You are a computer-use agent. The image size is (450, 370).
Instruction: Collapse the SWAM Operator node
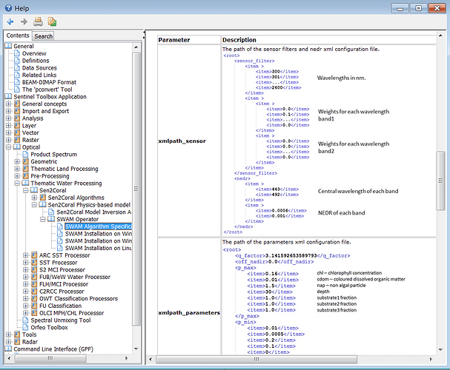[x=43, y=219]
